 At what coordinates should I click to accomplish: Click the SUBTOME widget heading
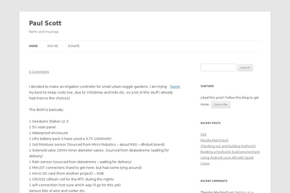(x=207, y=86)
